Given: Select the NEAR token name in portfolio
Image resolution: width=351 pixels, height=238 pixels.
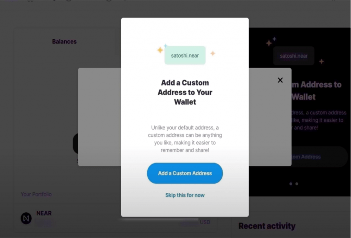Looking at the screenshot, I should click(44, 213).
